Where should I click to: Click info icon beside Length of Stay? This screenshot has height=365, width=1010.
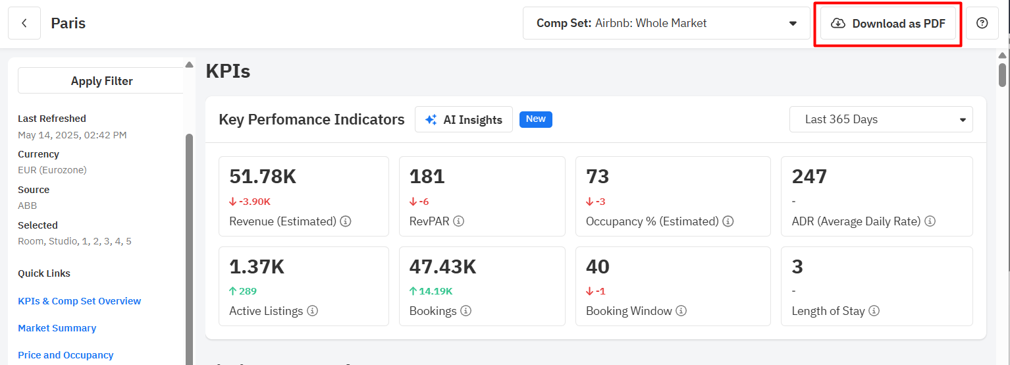pyautogui.click(x=874, y=311)
